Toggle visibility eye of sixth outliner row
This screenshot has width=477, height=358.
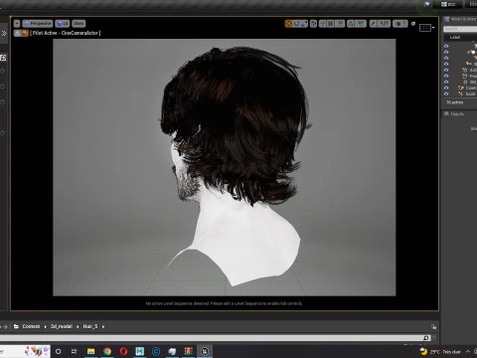pos(446,76)
